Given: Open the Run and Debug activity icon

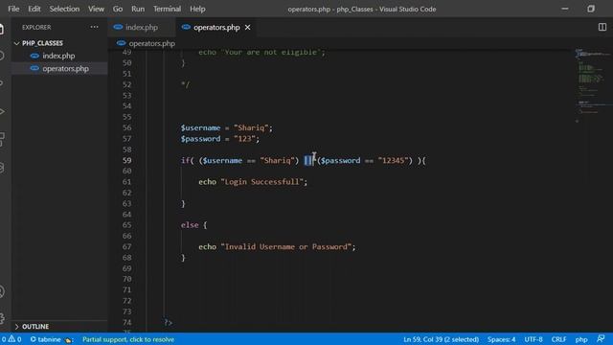Looking at the screenshot, I should [2, 111].
